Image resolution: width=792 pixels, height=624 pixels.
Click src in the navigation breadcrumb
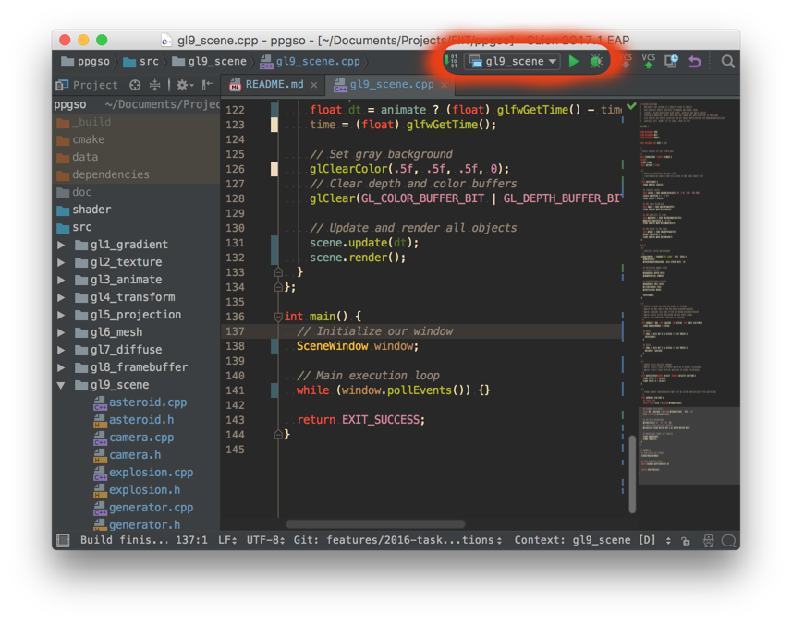coord(140,62)
